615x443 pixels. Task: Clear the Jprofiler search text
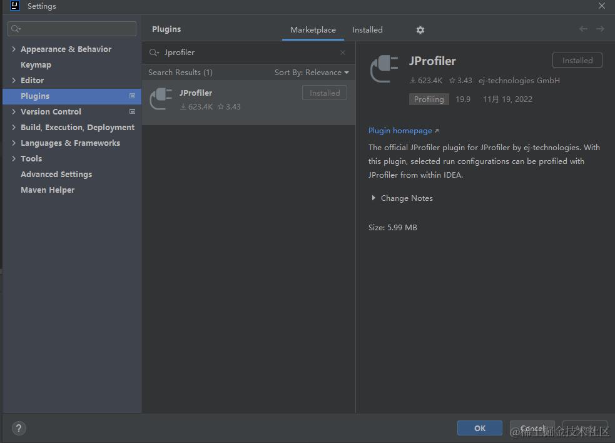(343, 52)
